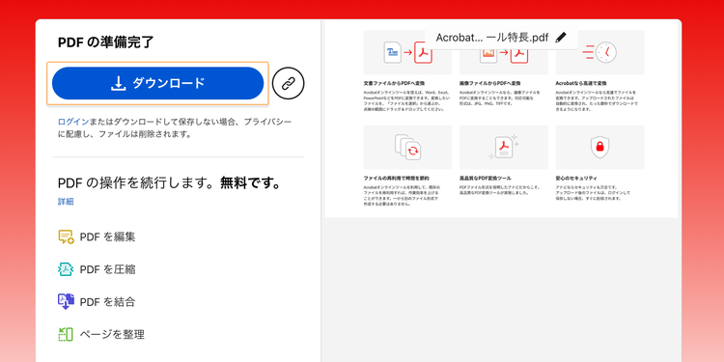The image size is (724, 362).
Task: Click the compress PDF icon
Action: coord(66,269)
